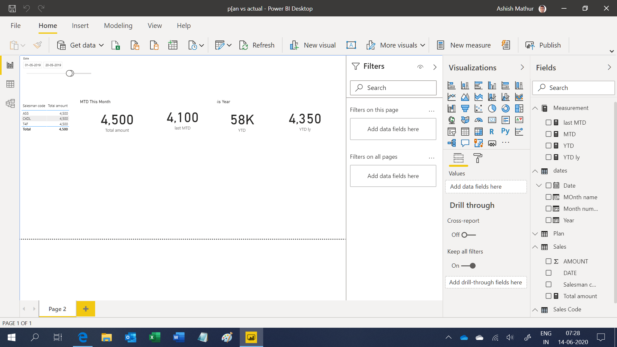Pick the stacked bar chart visualization

(x=452, y=85)
